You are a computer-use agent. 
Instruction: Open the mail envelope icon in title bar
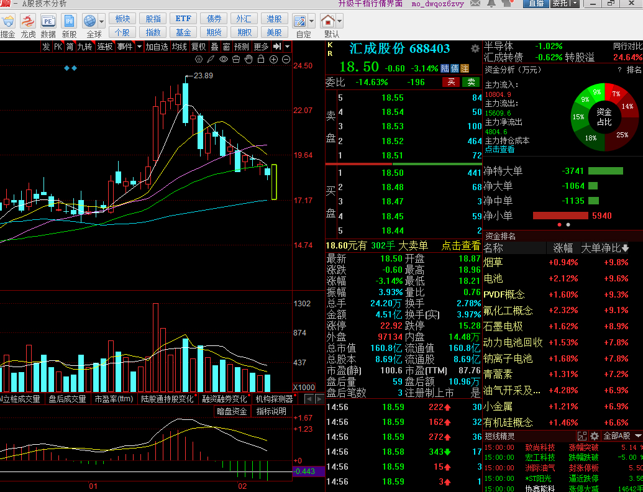[x=475, y=3]
